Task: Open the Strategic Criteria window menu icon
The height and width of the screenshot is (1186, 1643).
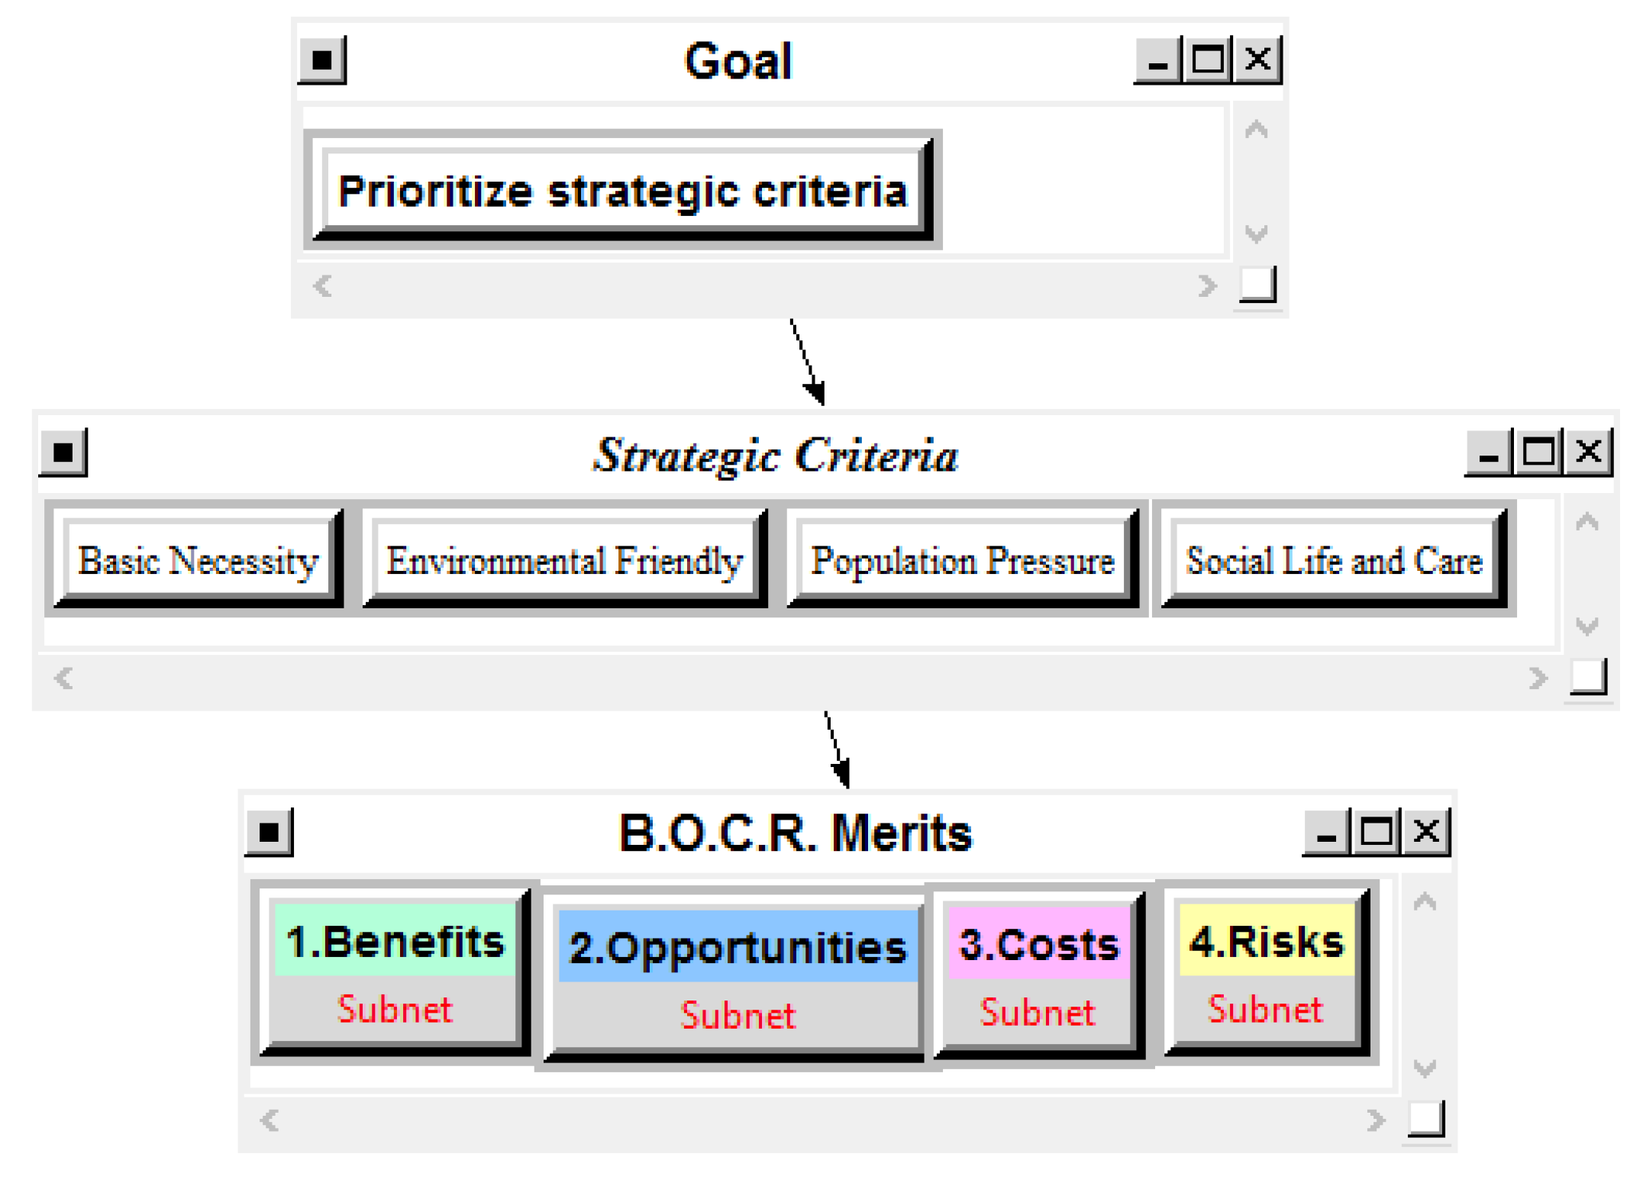Action: (x=63, y=453)
